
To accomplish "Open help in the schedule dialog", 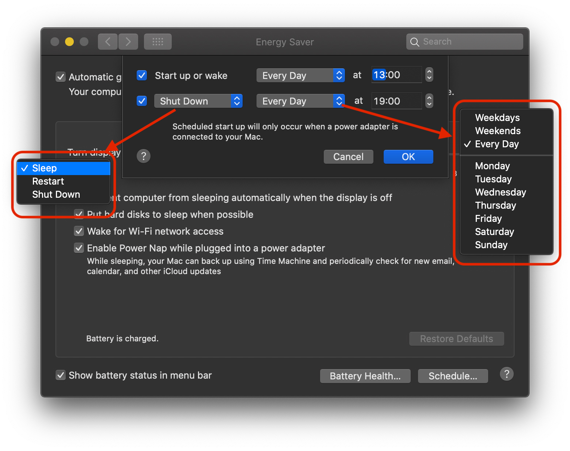I will [x=144, y=156].
